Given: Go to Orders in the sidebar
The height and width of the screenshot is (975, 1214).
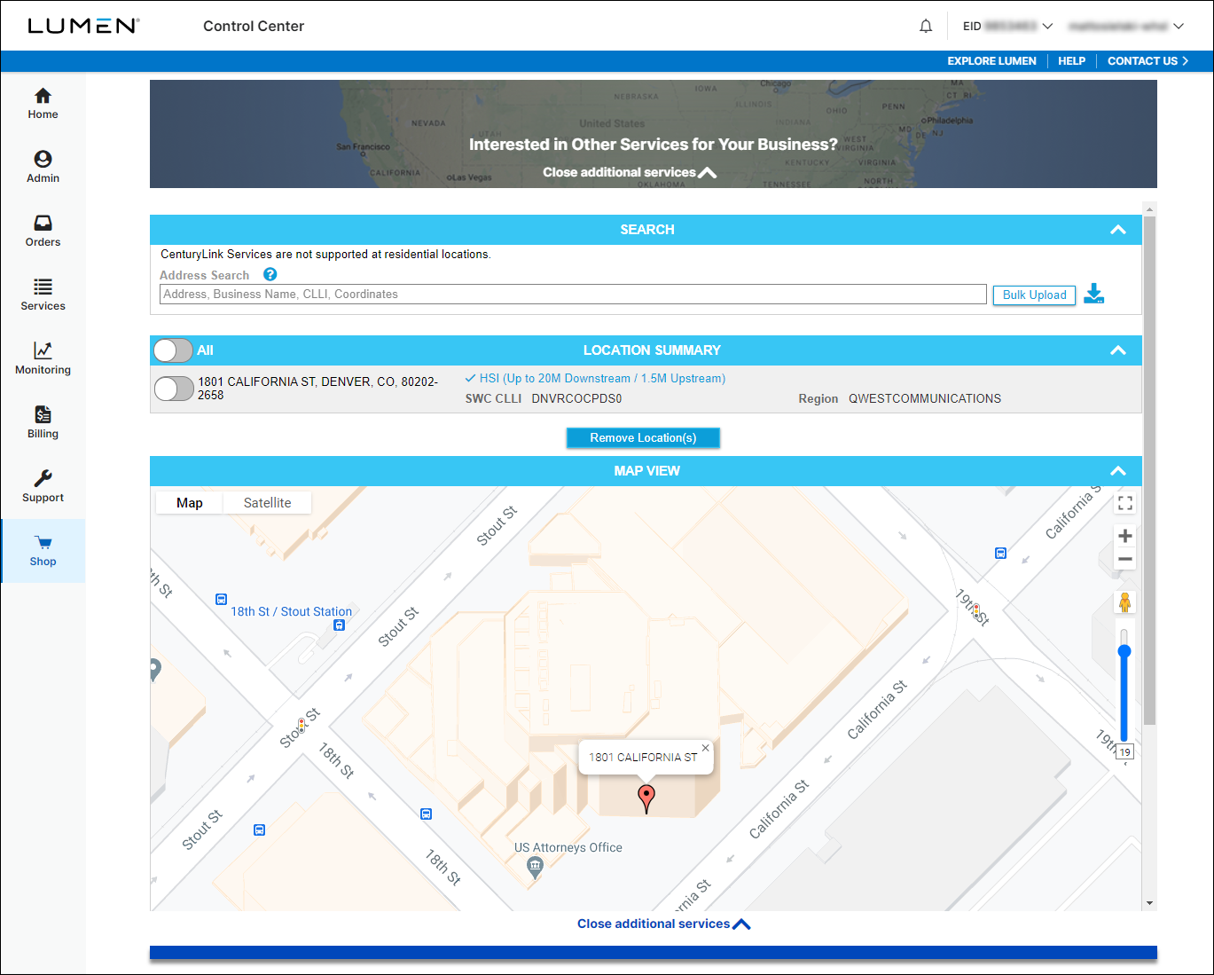Looking at the screenshot, I should point(43,232).
